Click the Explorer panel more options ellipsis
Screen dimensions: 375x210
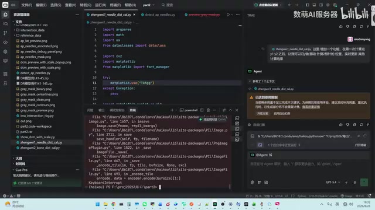(x=77, y=15)
